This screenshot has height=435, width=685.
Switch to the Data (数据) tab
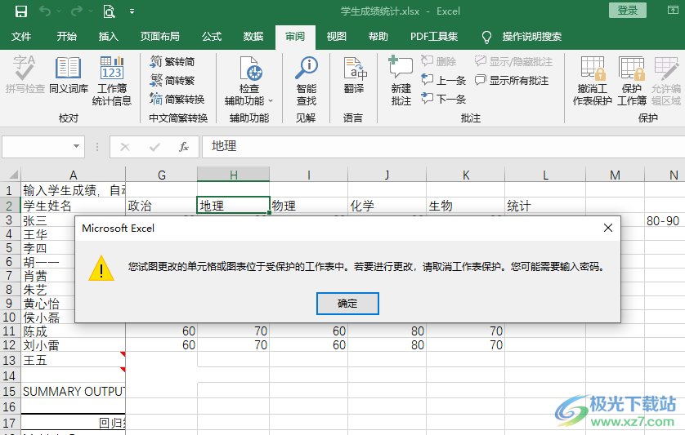click(x=253, y=37)
